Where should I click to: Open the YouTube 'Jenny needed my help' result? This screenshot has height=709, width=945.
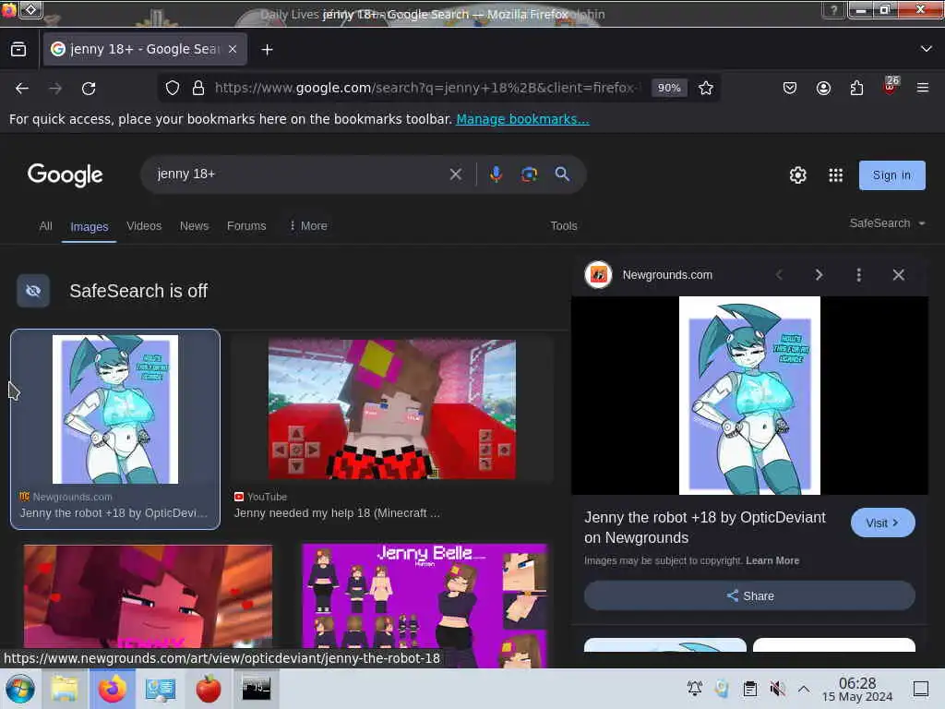point(391,409)
